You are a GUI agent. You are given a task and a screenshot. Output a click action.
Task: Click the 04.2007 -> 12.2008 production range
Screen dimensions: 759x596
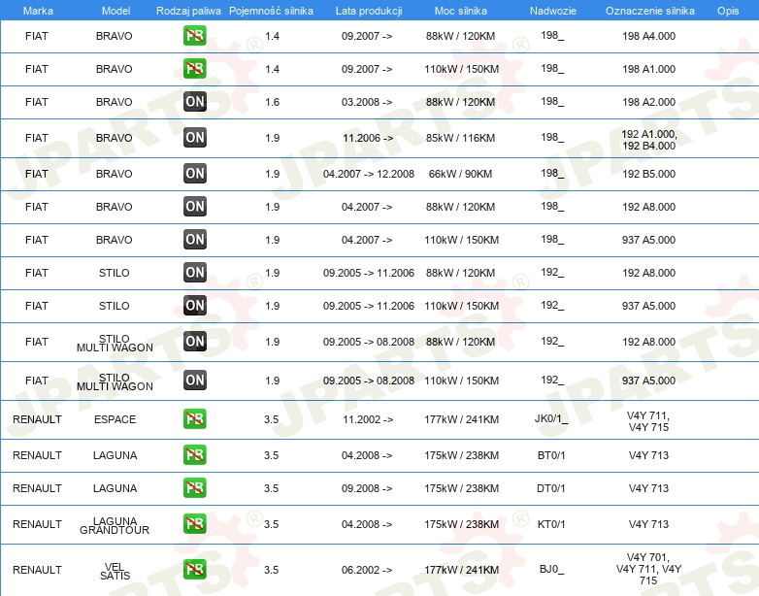coord(369,174)
